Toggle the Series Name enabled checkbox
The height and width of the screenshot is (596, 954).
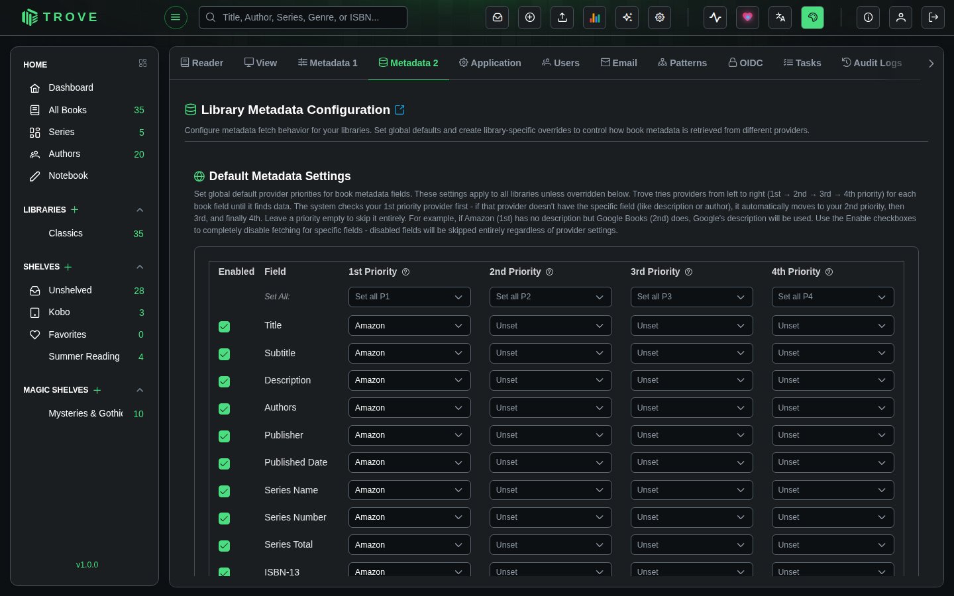[x=225, y=491]
